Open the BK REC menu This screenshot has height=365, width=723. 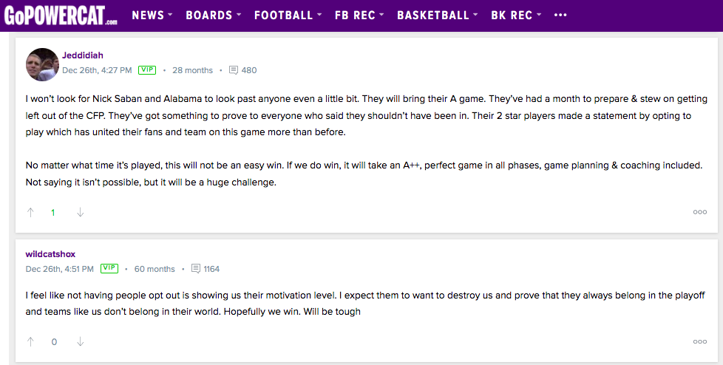click(516, 15)
